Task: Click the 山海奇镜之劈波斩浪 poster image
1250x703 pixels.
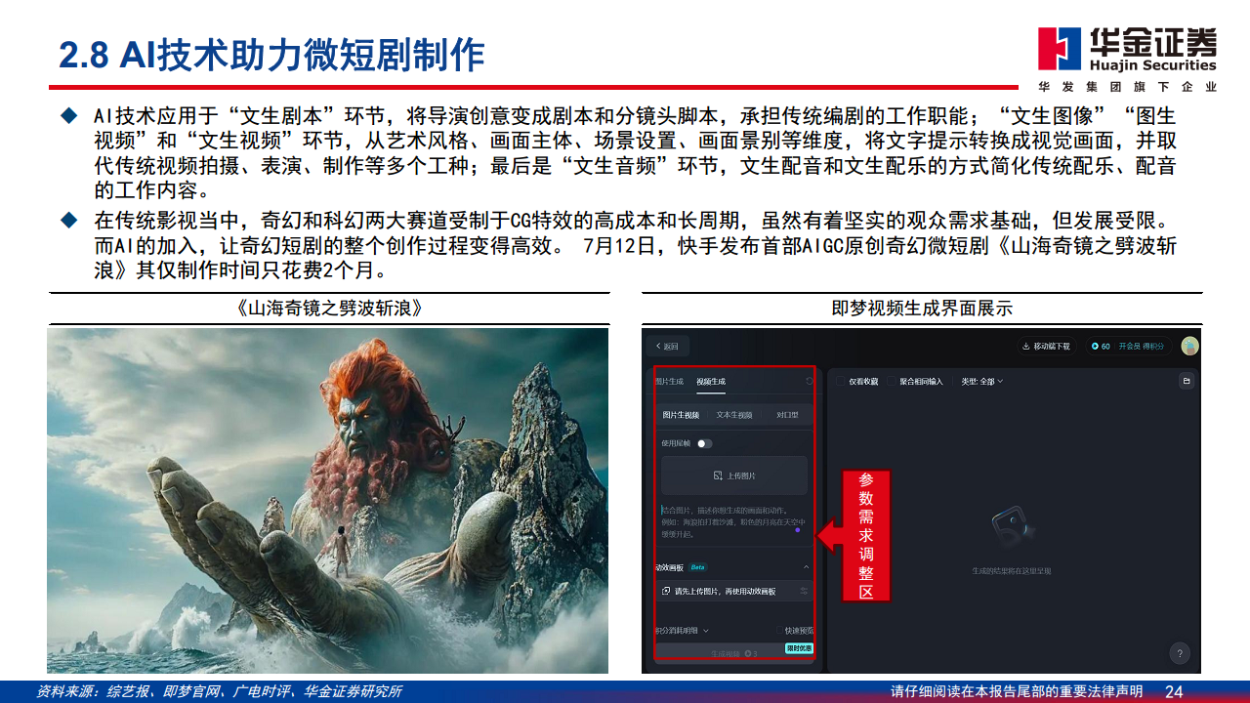Action: tap(327, 500)
